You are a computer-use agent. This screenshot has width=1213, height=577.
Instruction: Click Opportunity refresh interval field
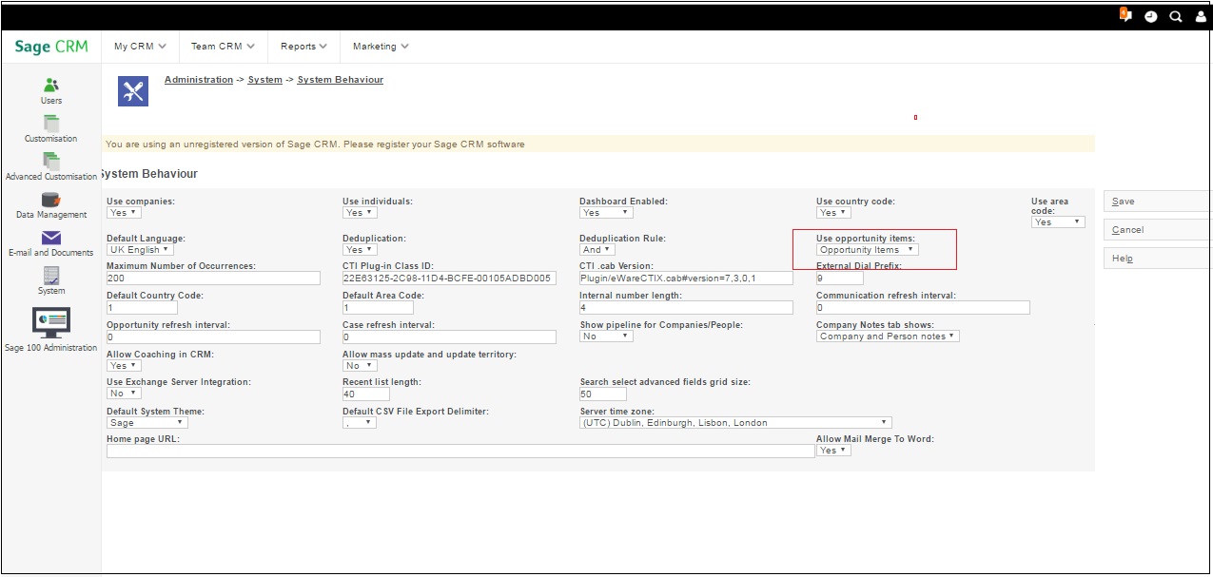[x=213, y=337]
